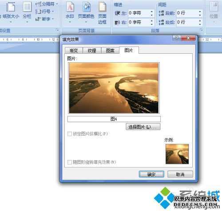Click Select Picture (选择图片) button
Screen dimensions: 222x211
click(x=143, y=127)
